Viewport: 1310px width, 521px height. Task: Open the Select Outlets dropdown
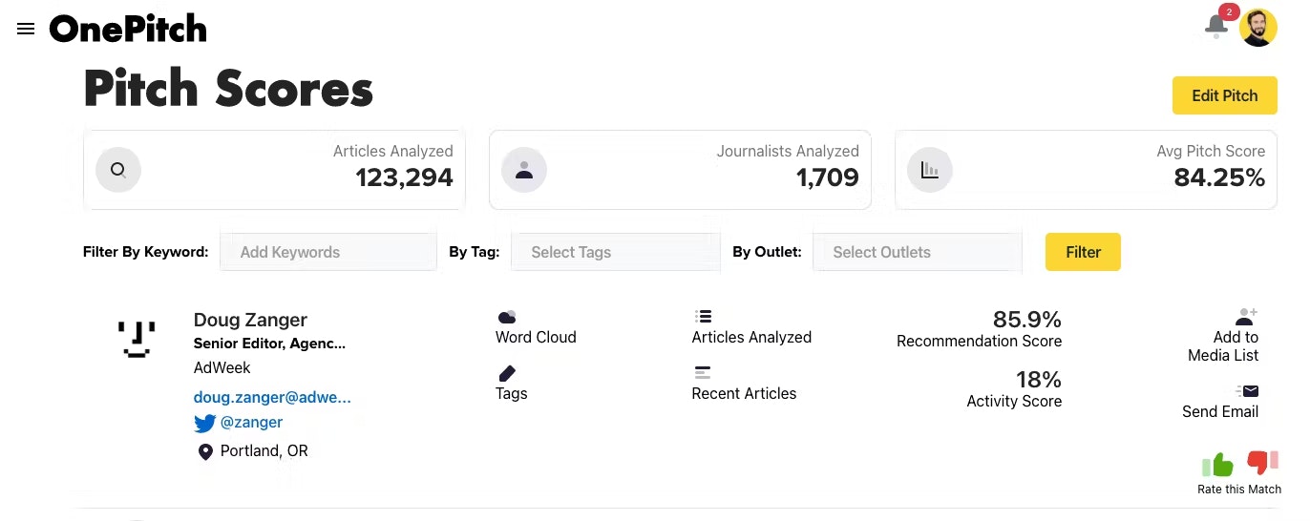pos(917,252)
